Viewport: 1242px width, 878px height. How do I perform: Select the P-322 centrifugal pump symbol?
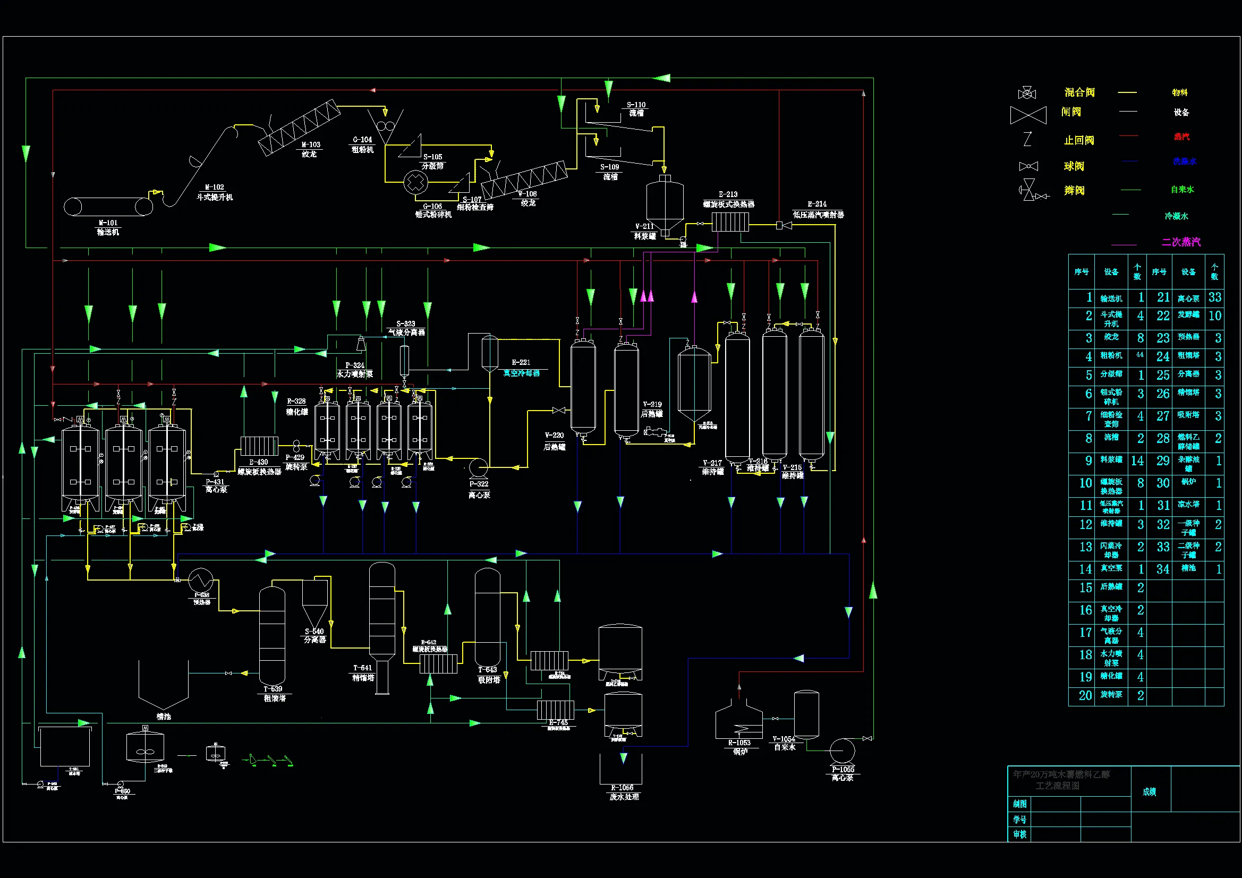(x=478, y=467)
